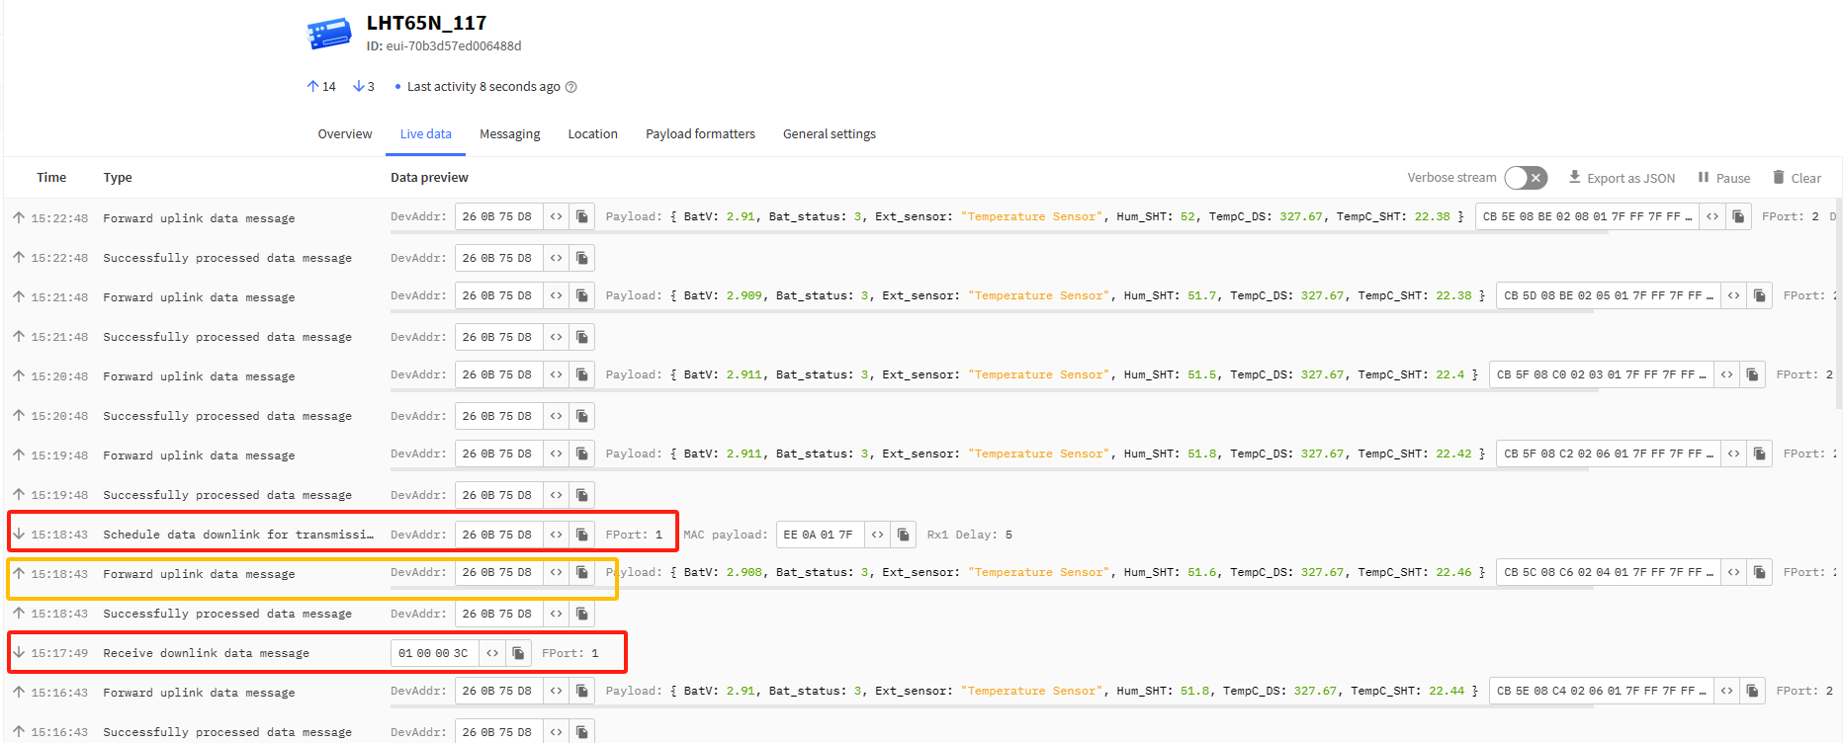Clear the live data log
1843x743 pixels.
coord(1797,178)
